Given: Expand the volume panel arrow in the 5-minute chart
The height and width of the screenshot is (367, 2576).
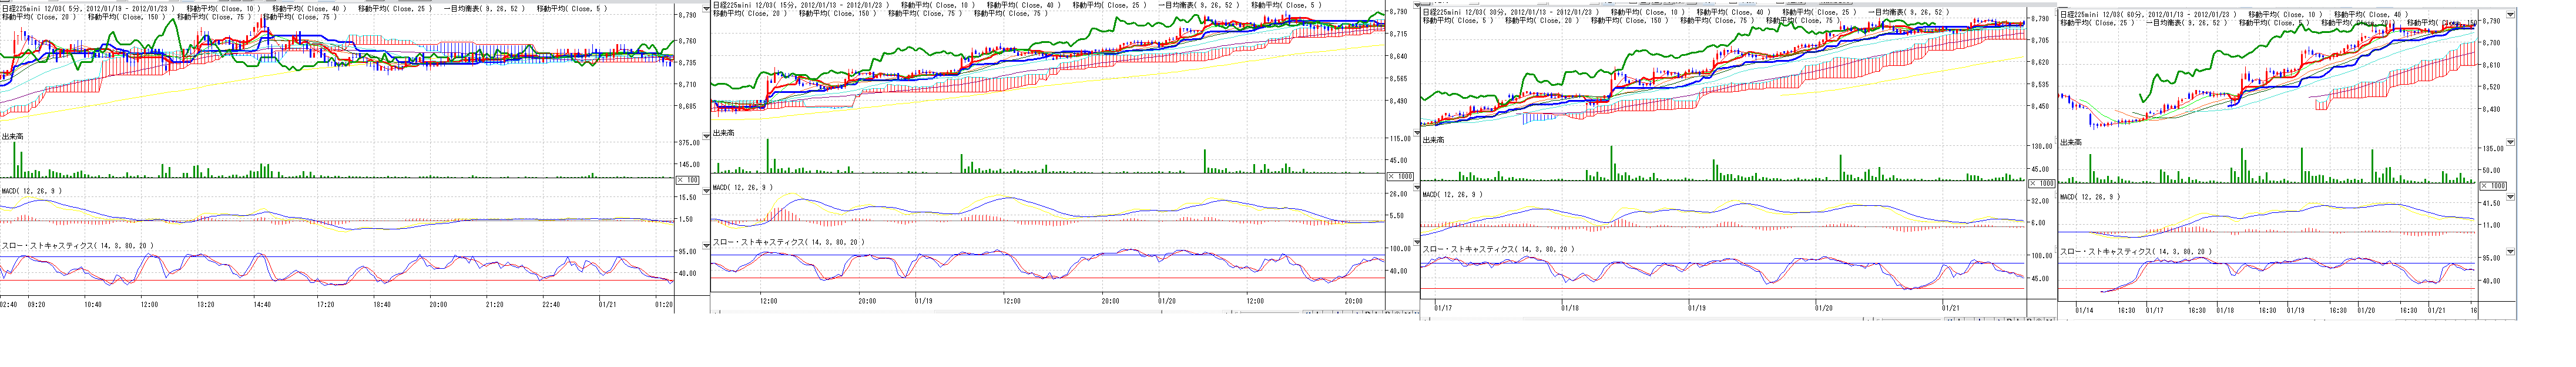Looking at the screenshot, I should (707, 136).
